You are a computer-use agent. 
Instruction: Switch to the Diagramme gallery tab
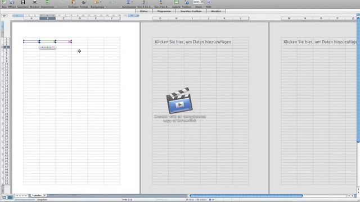tap(164, 11)
